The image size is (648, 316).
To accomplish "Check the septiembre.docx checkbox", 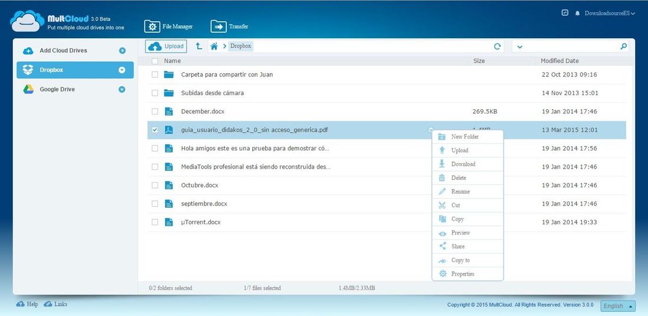I will [x=154, y=204].
